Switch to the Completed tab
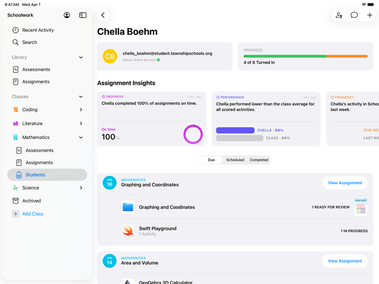379x284 pixels. coord(259,160)
